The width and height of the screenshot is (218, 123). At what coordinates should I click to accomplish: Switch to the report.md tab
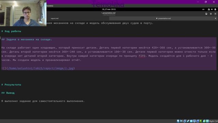click(54, 18)
